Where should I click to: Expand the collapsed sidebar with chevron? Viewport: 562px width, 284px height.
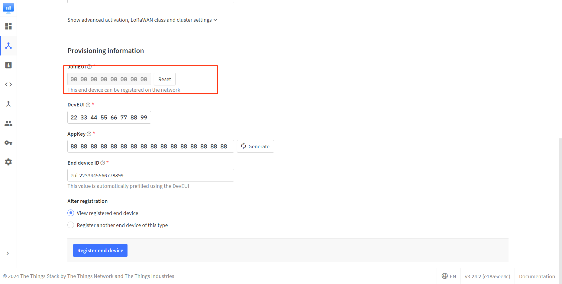(x=8, y=253)
